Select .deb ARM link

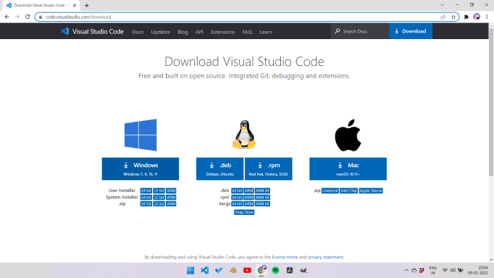coord(248,190)
